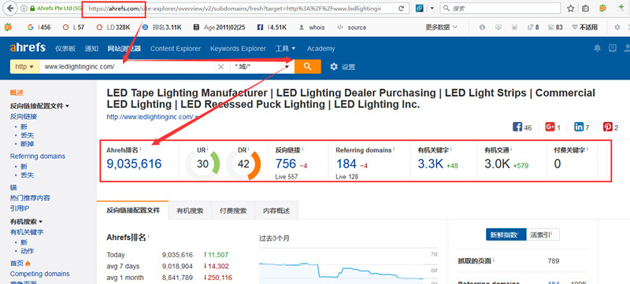Image resolution: width=630 pixels, height=284 pixels.
Task: Open the 概述 sidebar link
Action: click(17, 93)
